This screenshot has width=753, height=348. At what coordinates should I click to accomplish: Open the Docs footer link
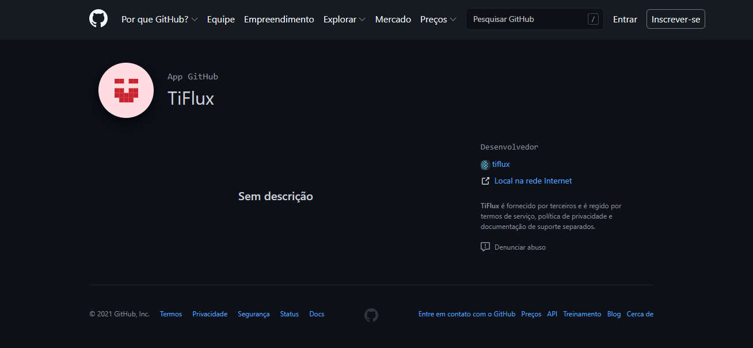point(317,314)
